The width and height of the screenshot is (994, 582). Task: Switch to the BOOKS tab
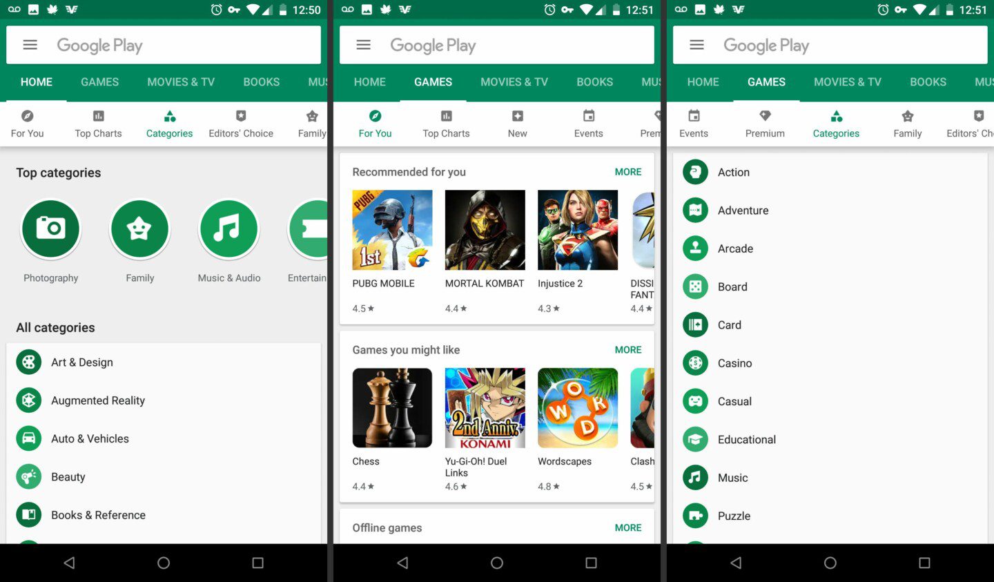(261, 82)
